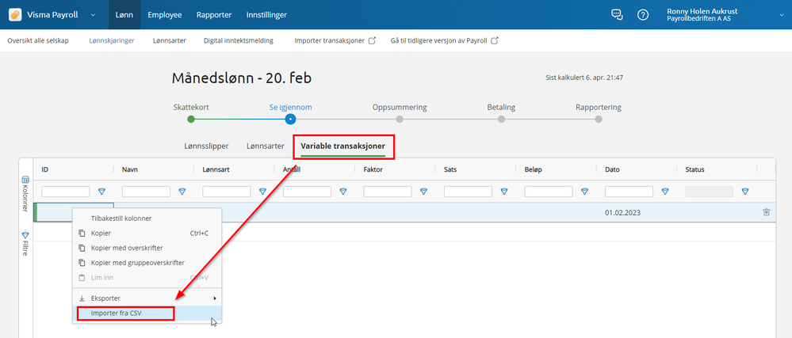The image size is (792, 338).
Task: Delete the row using the trash icon
Action: click(x=767, y=212)
